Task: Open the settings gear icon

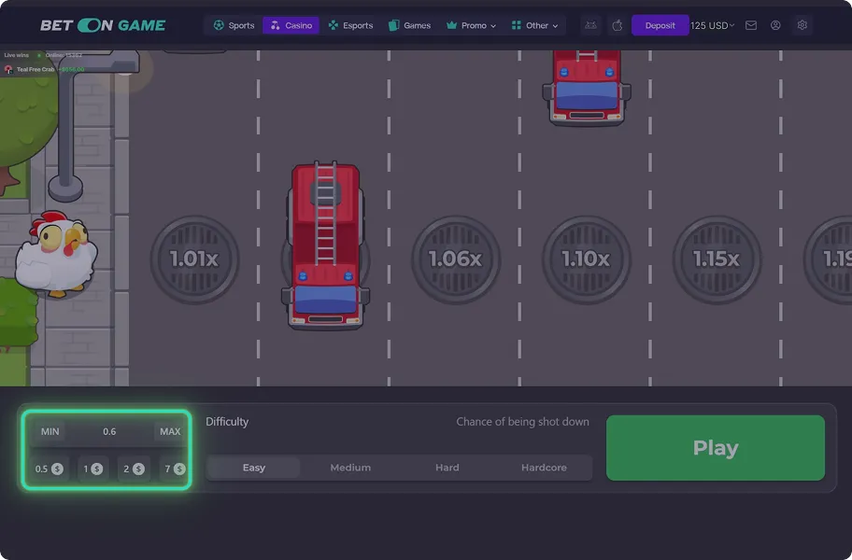Action: (x=802, y=25)
